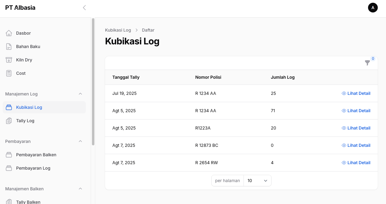Image resolution: width=386 pixels, height=204 pixels.
Task: Collapse the Manajemen Balken section
Action: tap(80, 189)
